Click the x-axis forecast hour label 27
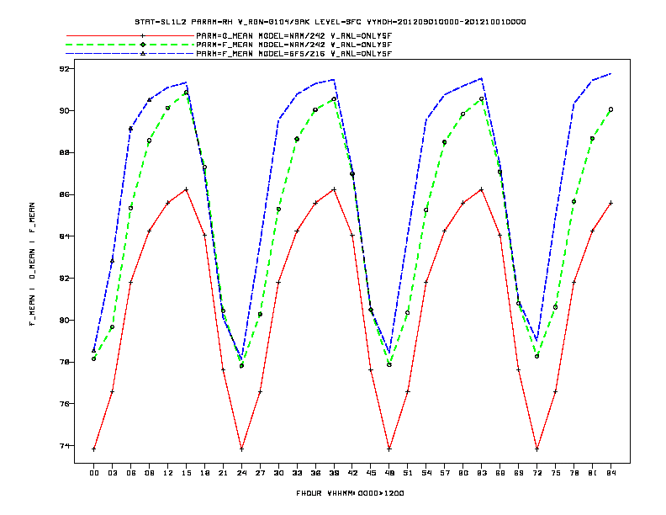The height and width of the screenshot is (515, 666). (x=260, y=473)
